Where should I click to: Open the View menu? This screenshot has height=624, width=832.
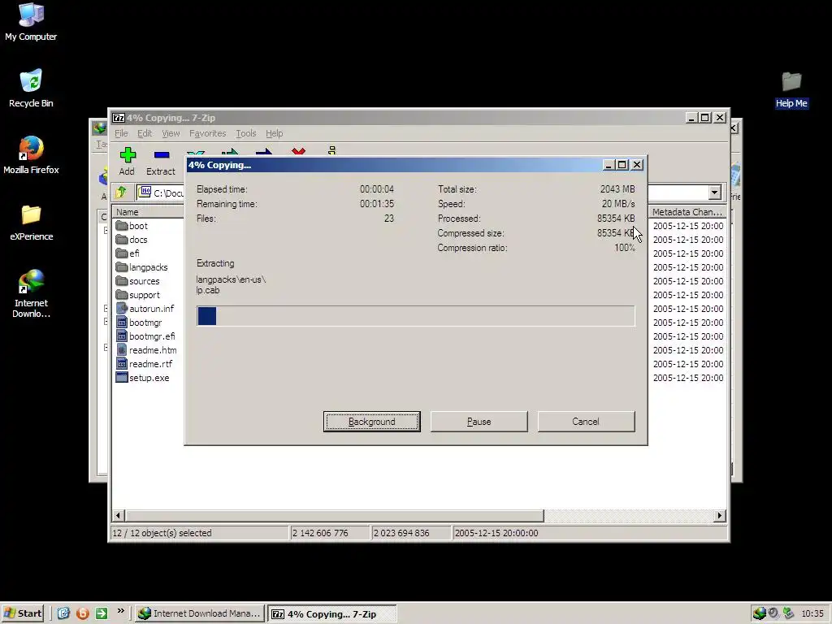171,133
